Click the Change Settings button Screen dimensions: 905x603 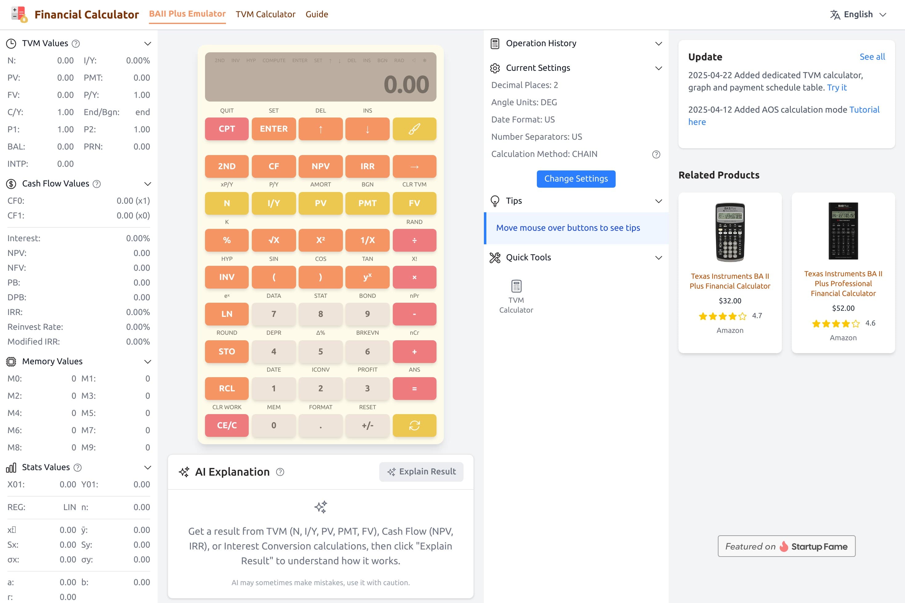(576, 178)
